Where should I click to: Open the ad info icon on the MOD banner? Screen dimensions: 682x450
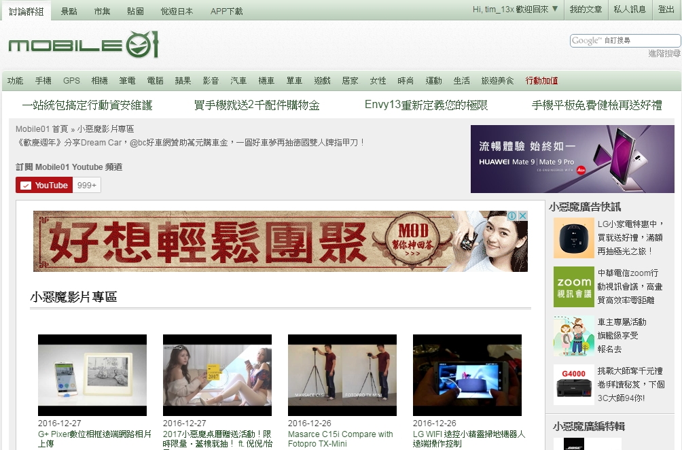point(512,215)
